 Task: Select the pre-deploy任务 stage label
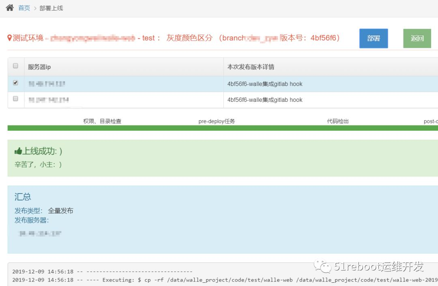215,121
